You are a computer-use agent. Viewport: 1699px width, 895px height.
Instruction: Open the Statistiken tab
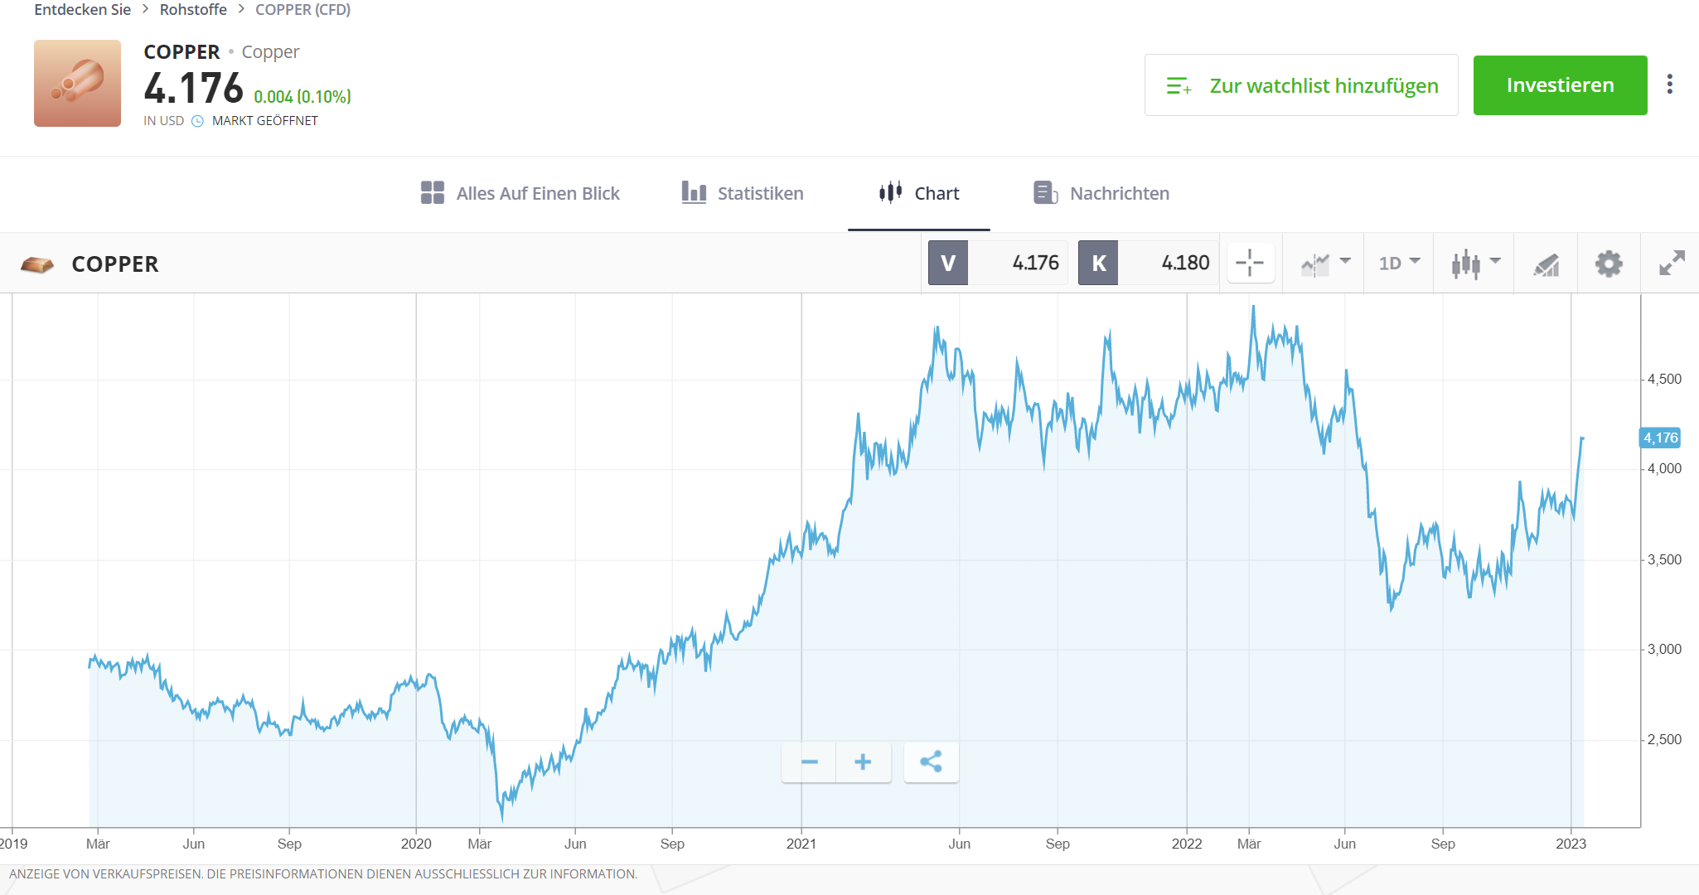pyautogui.click(x=743, y=193)
